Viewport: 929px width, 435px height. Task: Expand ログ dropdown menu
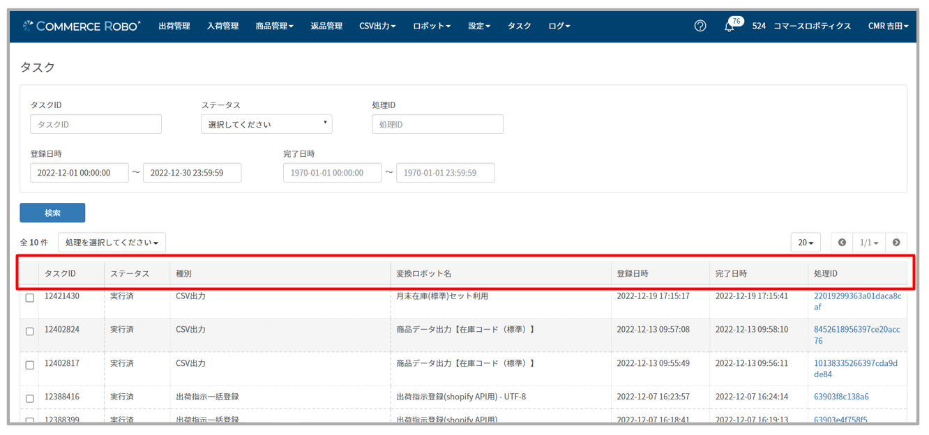point(559,26)
